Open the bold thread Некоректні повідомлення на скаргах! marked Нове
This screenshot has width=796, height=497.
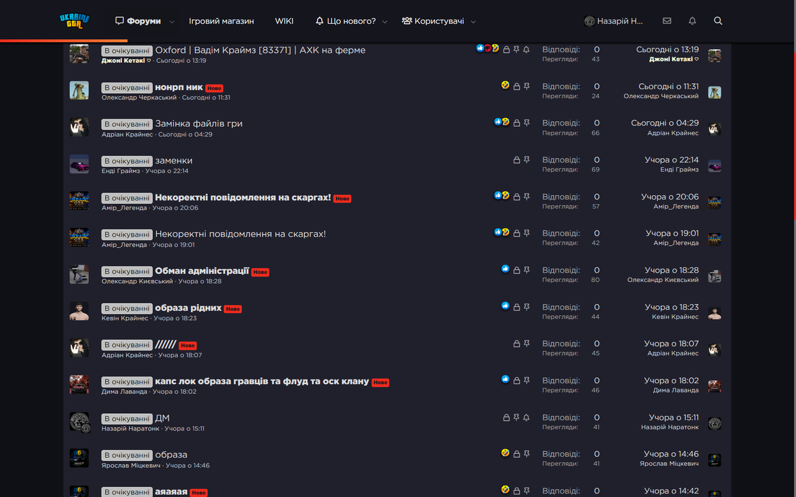pos(243,198)
